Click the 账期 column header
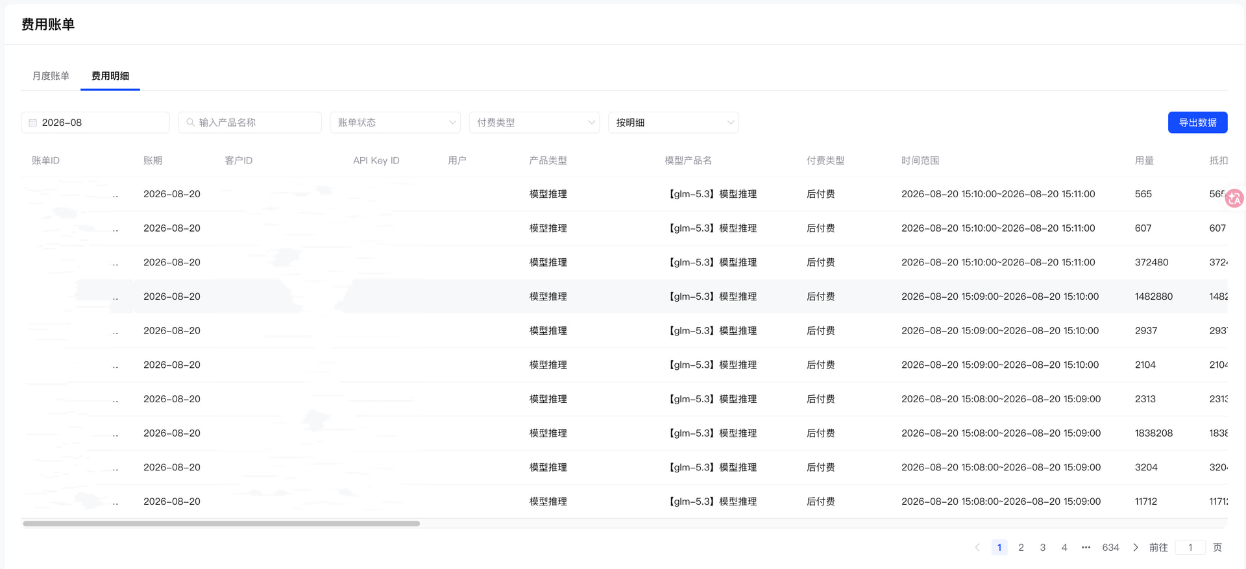This screenshot has height=569, width=1246. [153, 160]
